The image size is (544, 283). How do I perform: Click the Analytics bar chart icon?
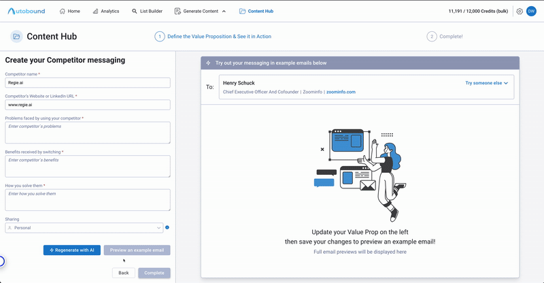[95, 11]
